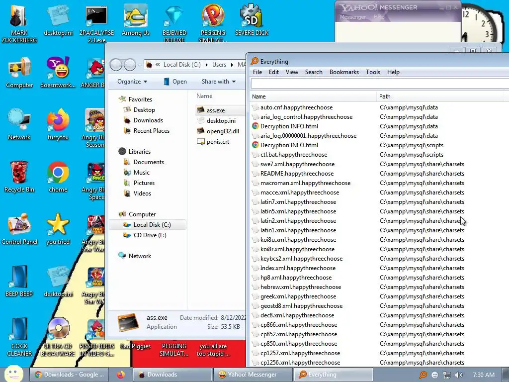Switch to Yahoo! Messenger taskbar button
The image size is (509, 382).
click(253, 375)
